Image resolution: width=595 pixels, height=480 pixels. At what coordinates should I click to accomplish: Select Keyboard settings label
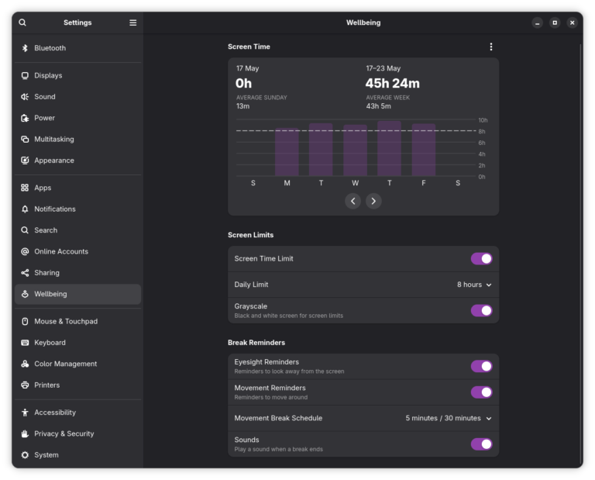(50, 343)
